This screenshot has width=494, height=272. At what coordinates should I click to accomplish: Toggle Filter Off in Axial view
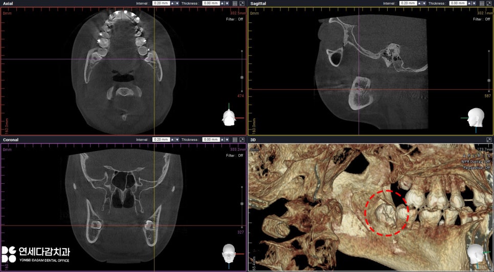(234, 19)
